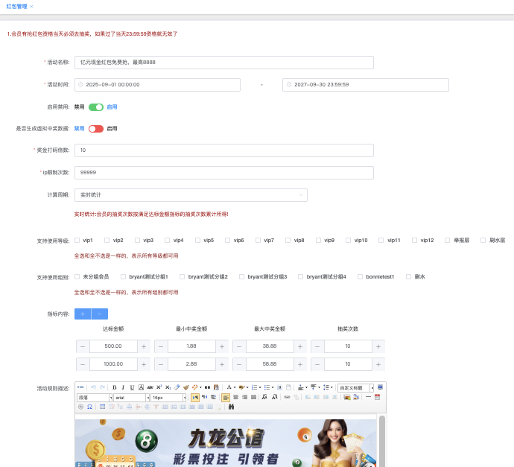The image size is (514, 467).
Task: Toggle the 启用禁用 enable switch
Action: 96,107
